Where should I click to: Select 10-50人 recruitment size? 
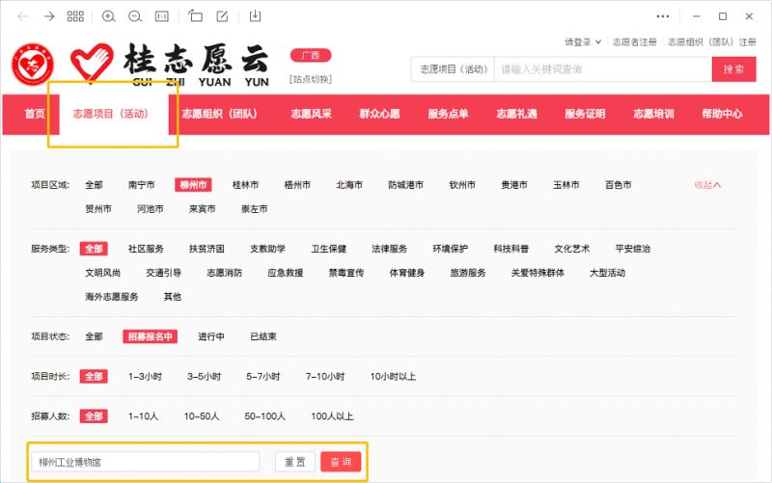202,416
